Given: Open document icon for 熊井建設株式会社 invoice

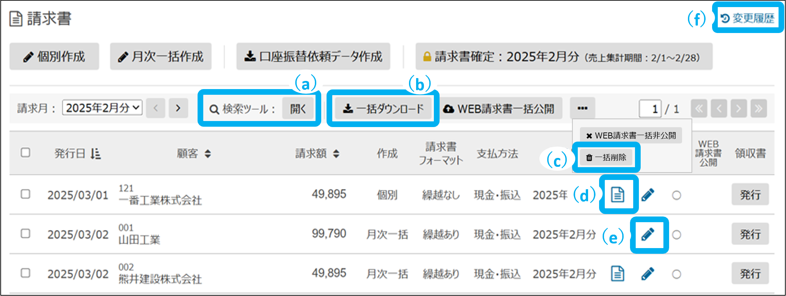Looking at the screenshot, I should click(618, 274).
